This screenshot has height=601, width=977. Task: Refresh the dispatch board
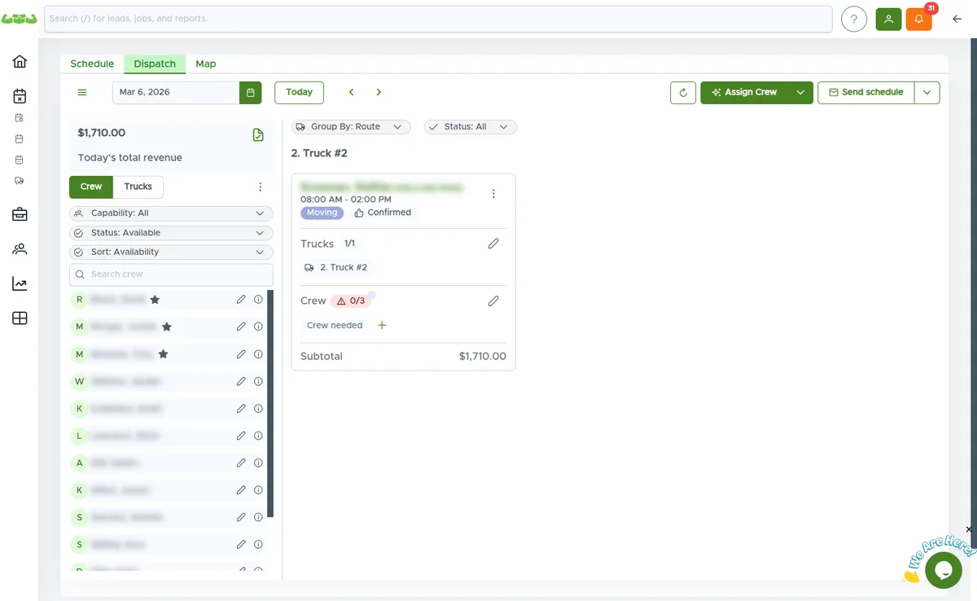[683, 92]
